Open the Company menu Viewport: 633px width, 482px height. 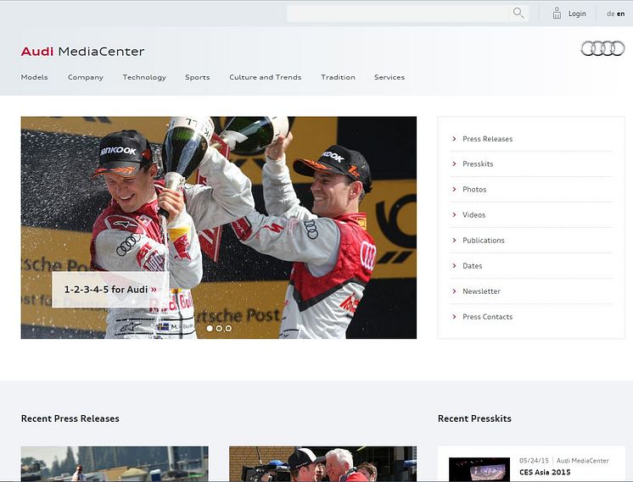(x=86, y=77)
